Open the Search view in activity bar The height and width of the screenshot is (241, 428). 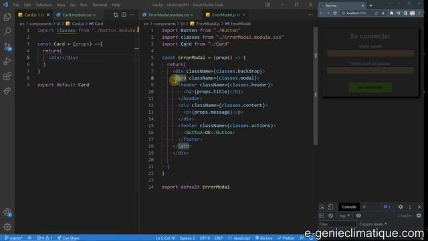(x=7, y=31)
